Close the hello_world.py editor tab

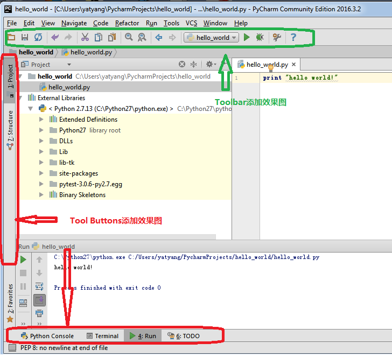click(294, 64)
